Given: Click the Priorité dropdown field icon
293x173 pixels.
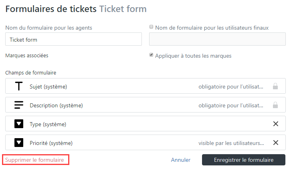Looking at the screenshot, I should tap(19, 143).
